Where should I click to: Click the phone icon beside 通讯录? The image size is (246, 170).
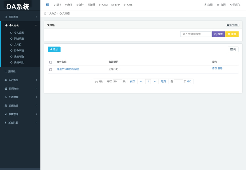[6, 72]
